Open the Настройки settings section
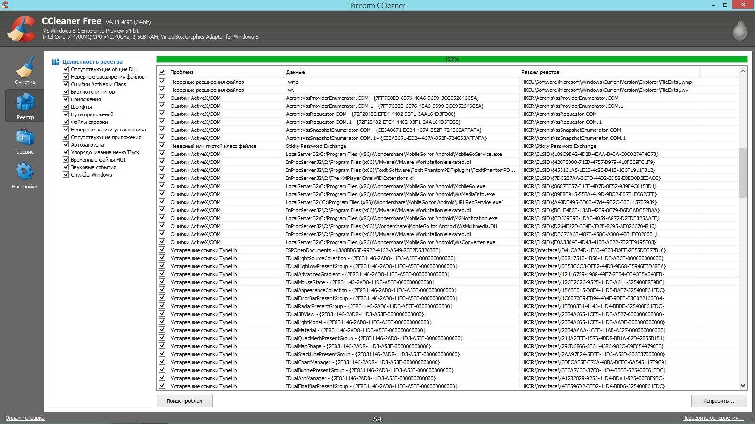755x424 pixels. coord(25,175)
